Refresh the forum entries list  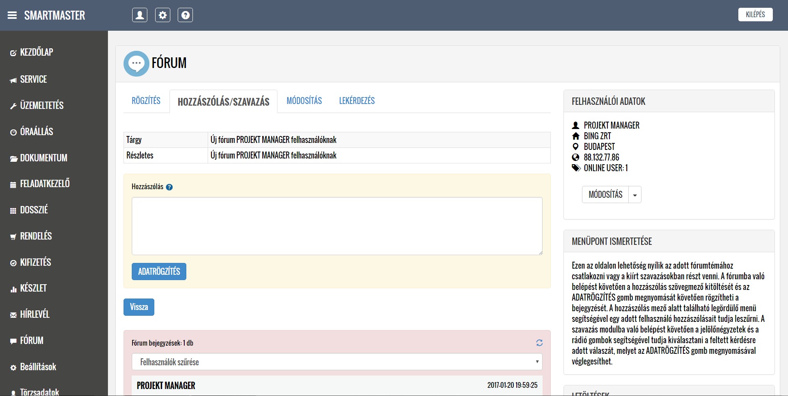tap(539, 343)
